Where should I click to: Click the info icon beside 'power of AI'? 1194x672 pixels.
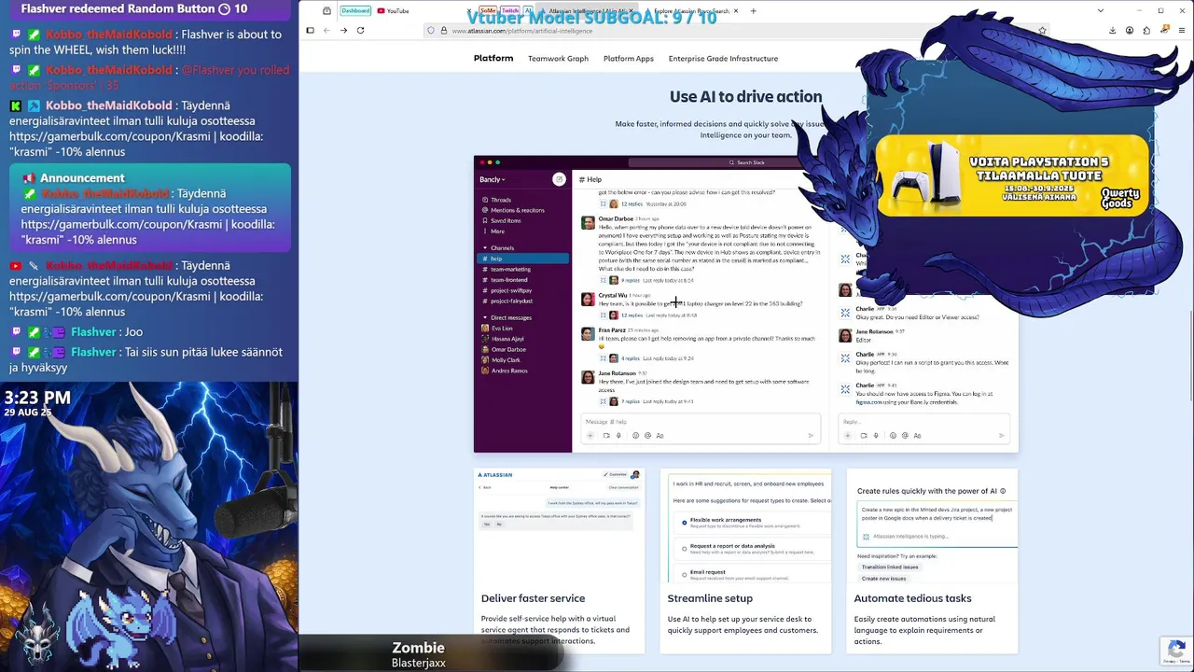coord(1003,491)
